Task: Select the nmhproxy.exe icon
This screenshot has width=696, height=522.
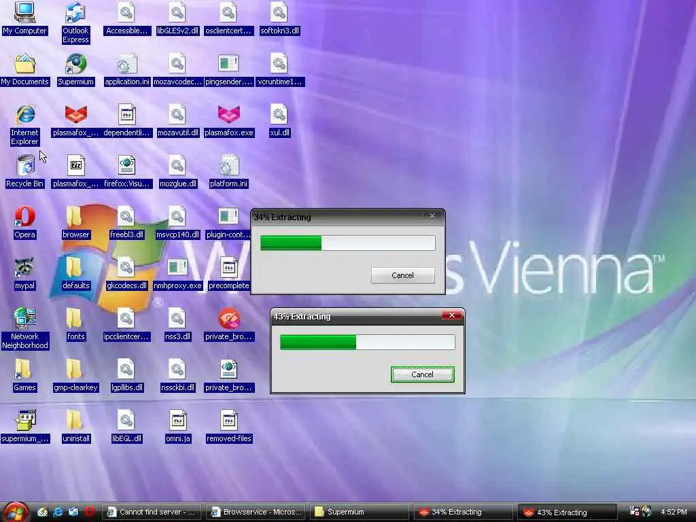Action: point(177,268)
